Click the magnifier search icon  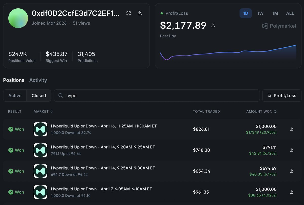pos(61,96)
